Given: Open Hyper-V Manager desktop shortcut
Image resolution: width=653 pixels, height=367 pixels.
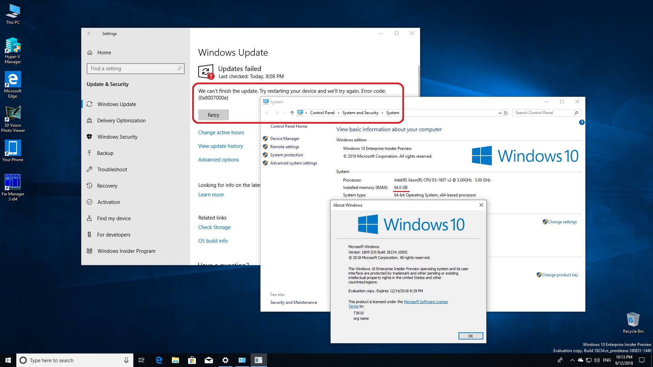Looking at the screenshot, I should [x=13, y=51].
